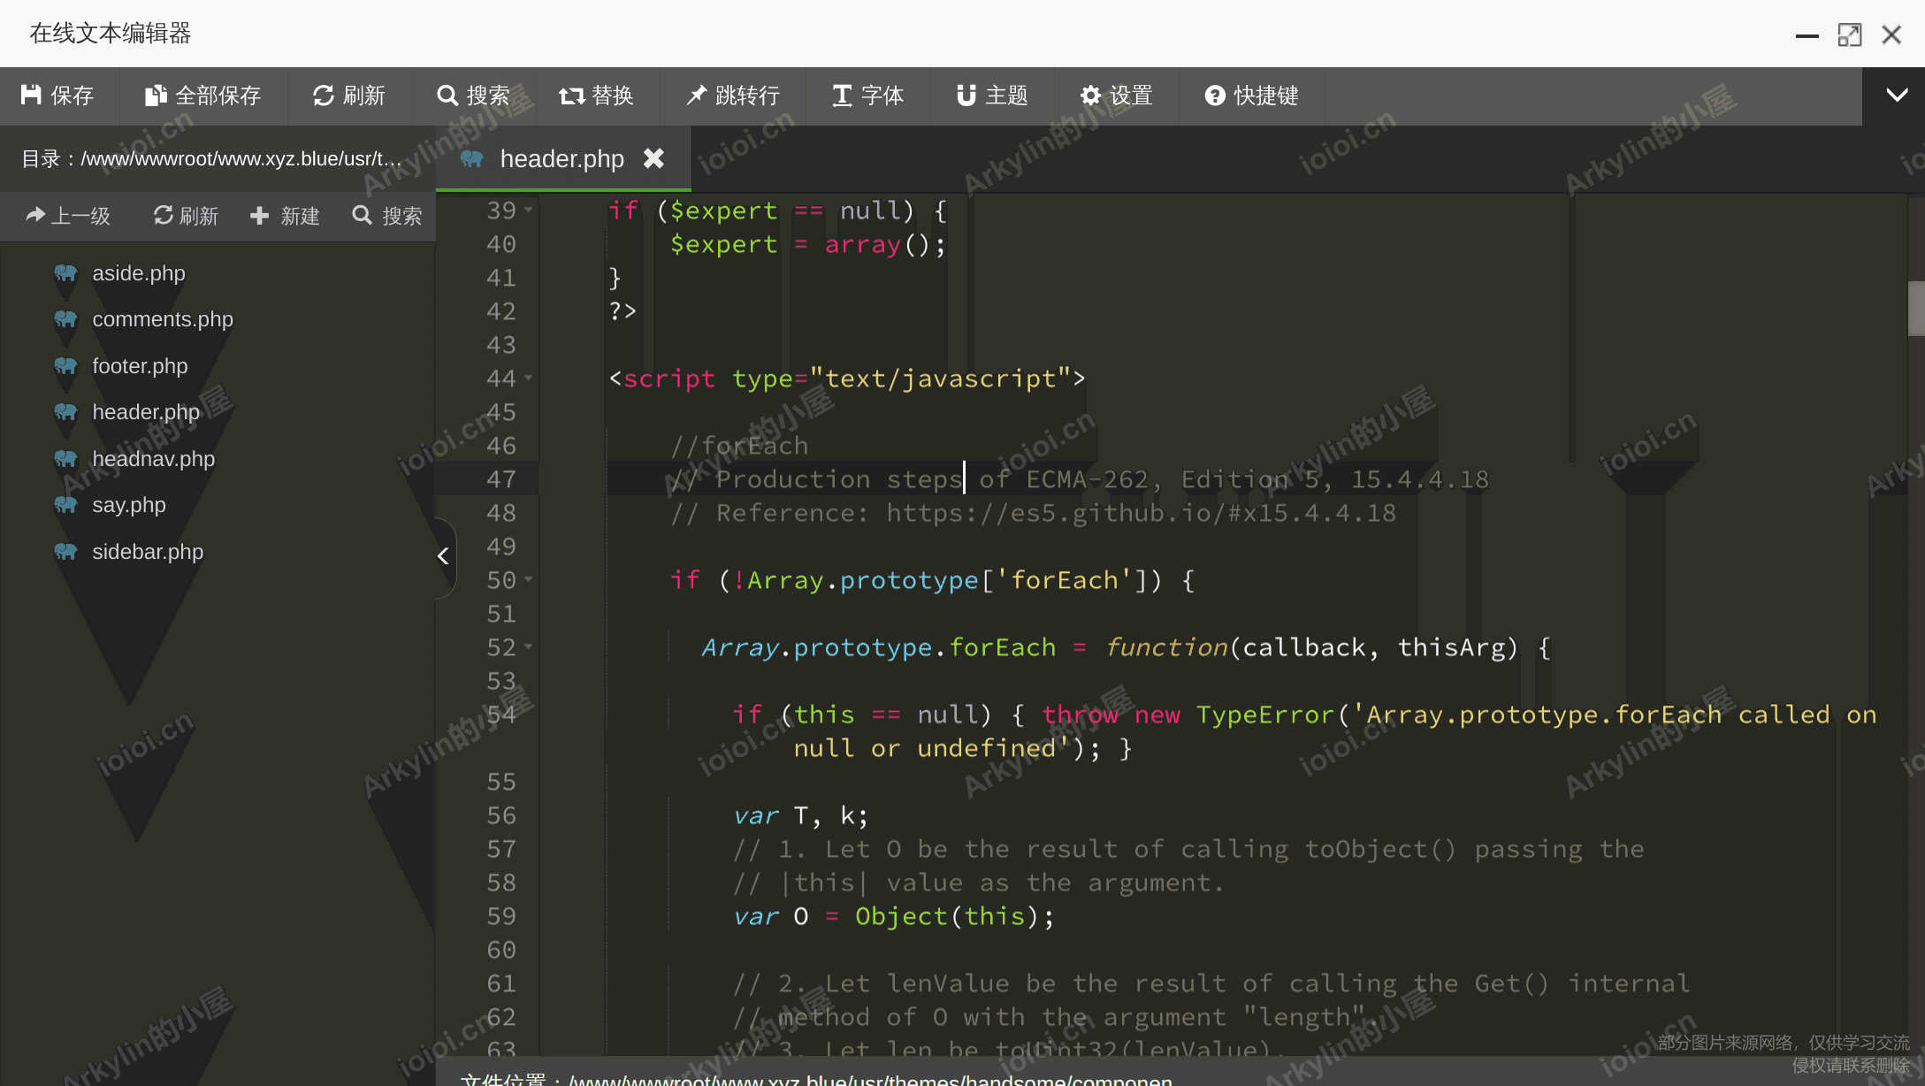
Task: Click the 保存 label in toolbar
Action: 72,95
